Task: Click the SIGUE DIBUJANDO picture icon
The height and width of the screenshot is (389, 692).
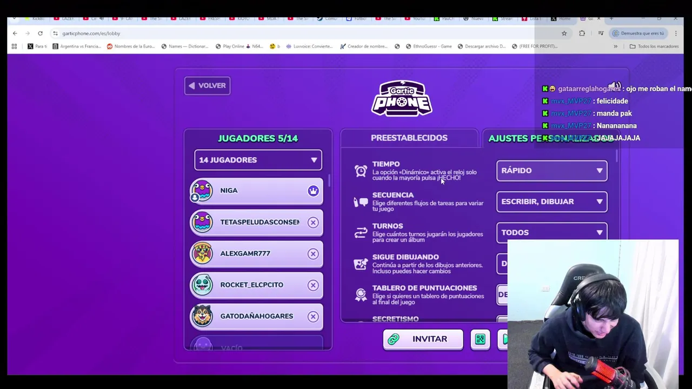Action: pos(361,264)
